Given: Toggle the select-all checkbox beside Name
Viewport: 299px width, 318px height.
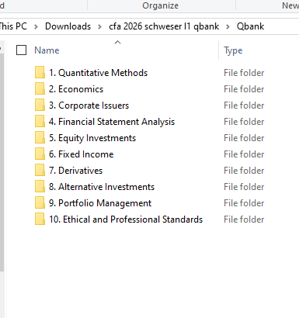Looking at the screenshot, I should (21, 50).
